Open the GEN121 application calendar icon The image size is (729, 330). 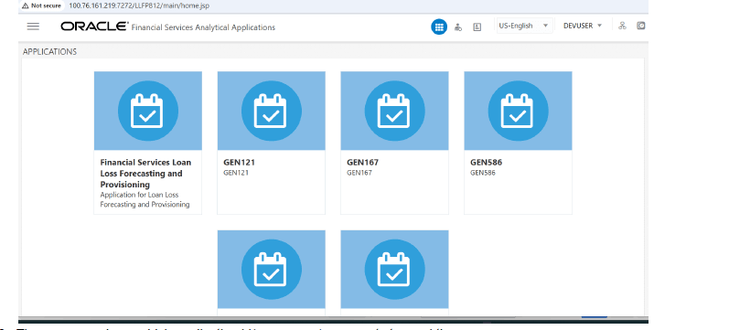pyautogui.click(x=271, y=111)
